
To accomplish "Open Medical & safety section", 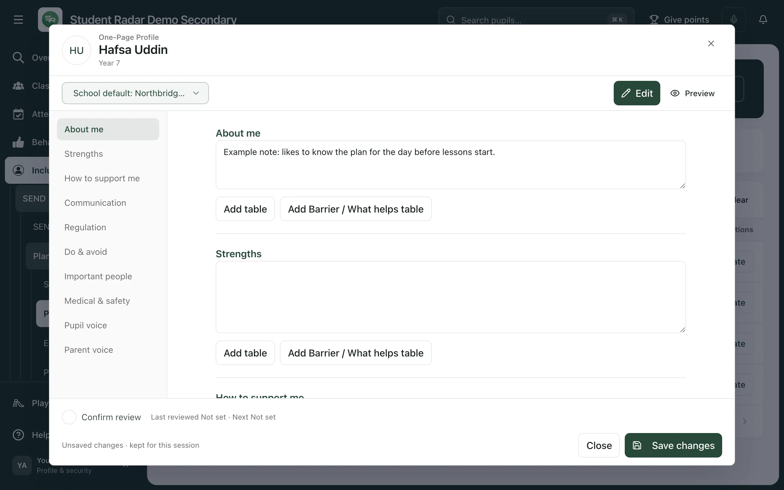I will [x=108, y=301].
